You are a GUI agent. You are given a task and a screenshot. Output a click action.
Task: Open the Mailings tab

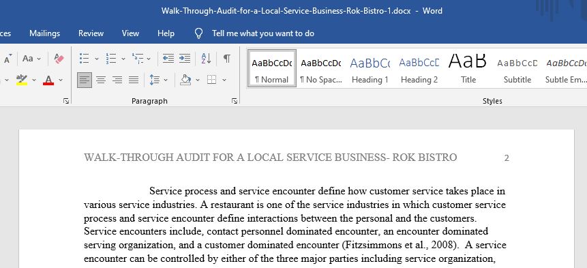44,33
